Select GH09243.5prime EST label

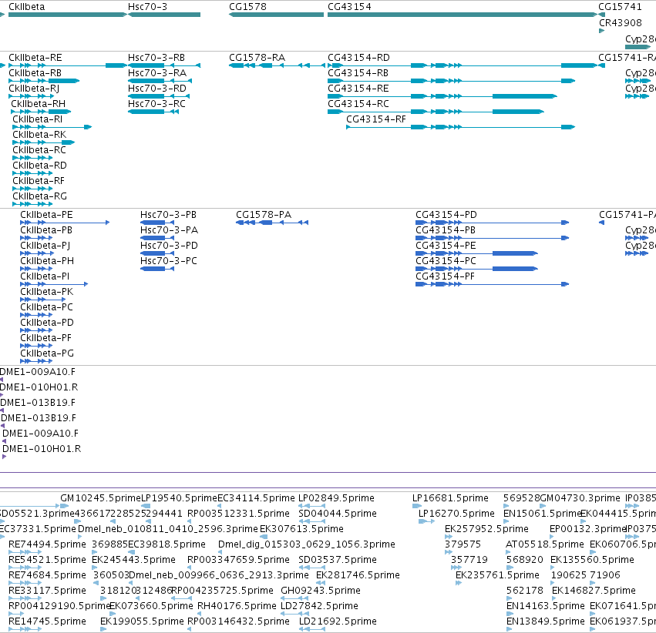tap(321, 591)
